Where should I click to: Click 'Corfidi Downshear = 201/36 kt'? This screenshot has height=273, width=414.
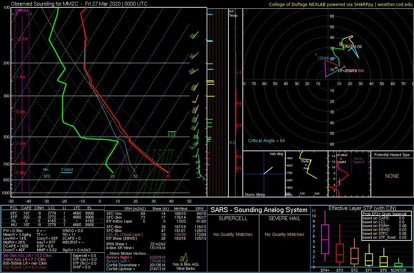(136, 265)
